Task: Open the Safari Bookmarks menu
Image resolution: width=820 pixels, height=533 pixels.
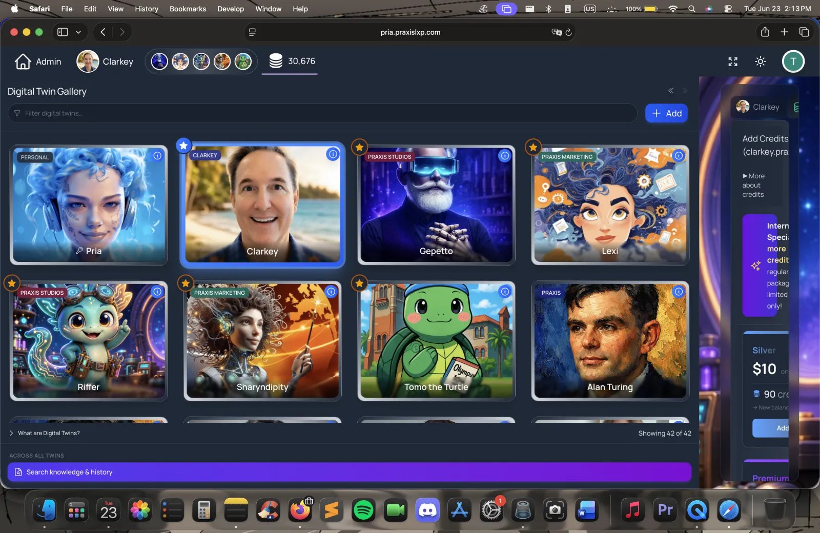Action: click(x=188, y=9)
